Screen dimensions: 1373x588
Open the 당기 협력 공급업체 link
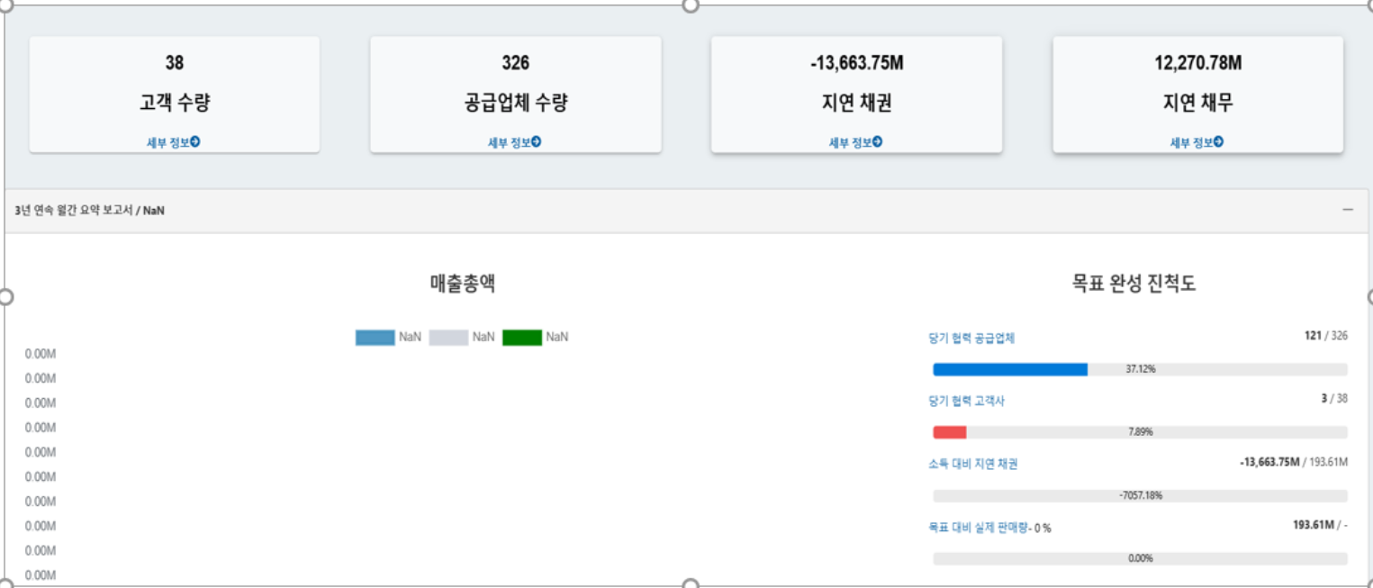pyautogui.click(x=971, y=339)
